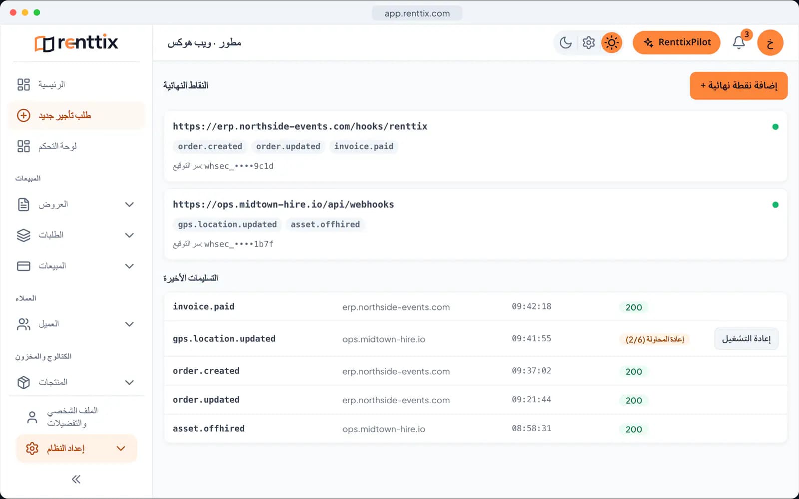This screenshot has height=499, width=799.
Task: Click the plus icon for طلب تأجير جديد
Action: [23, 115]
